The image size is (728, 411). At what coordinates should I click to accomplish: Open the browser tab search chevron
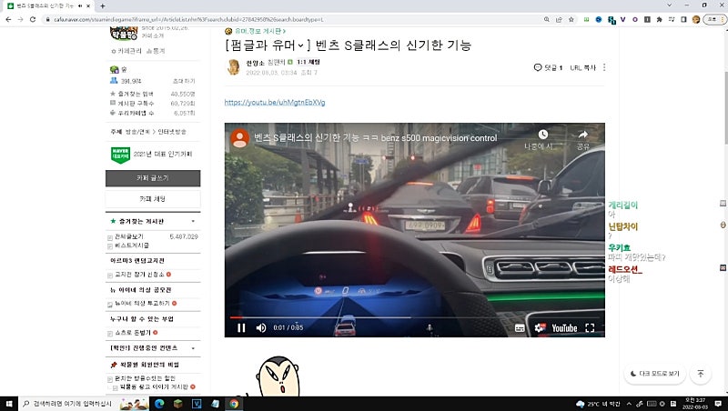pos(669,5)
